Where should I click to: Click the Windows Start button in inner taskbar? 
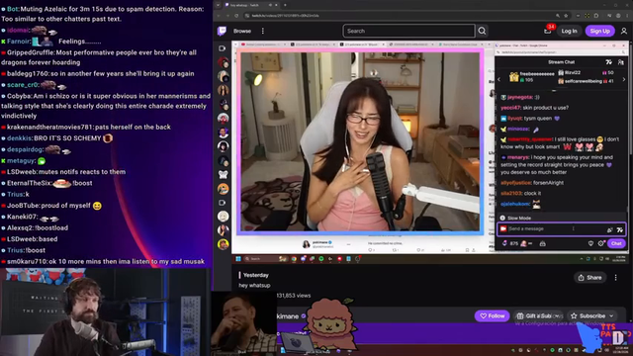(238, 259)
